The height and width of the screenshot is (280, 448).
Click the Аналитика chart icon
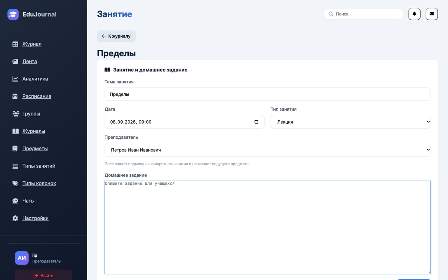15,79
